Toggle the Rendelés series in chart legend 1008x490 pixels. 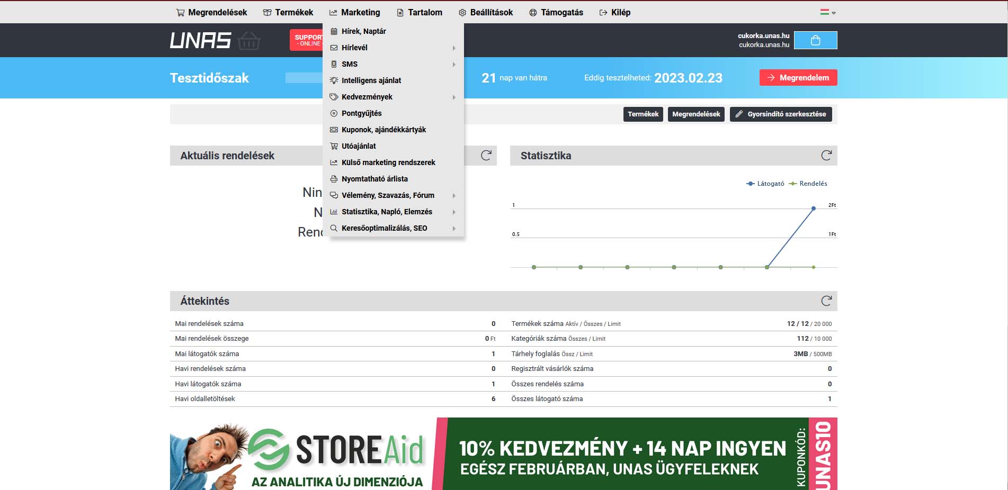[x=808, y=184]
